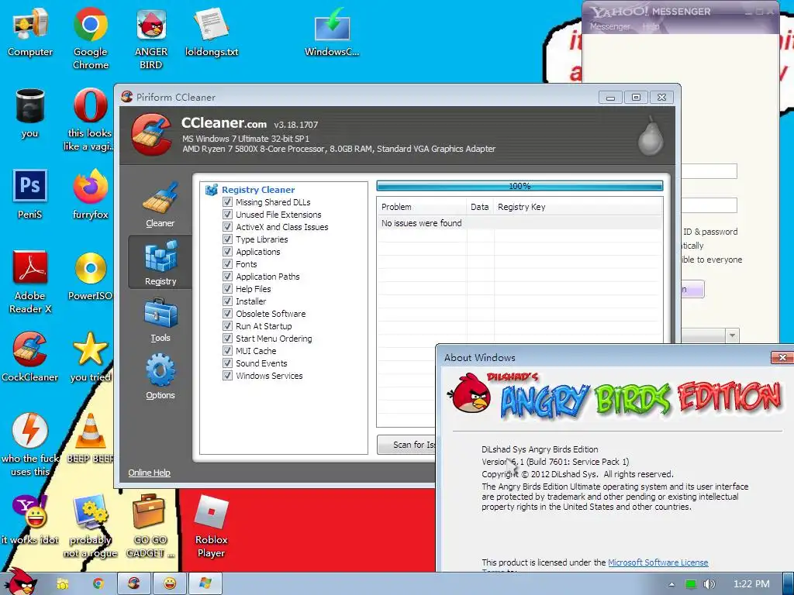
Task: Open the ANGER BIRD desktop icon
Action: [151, 37]
